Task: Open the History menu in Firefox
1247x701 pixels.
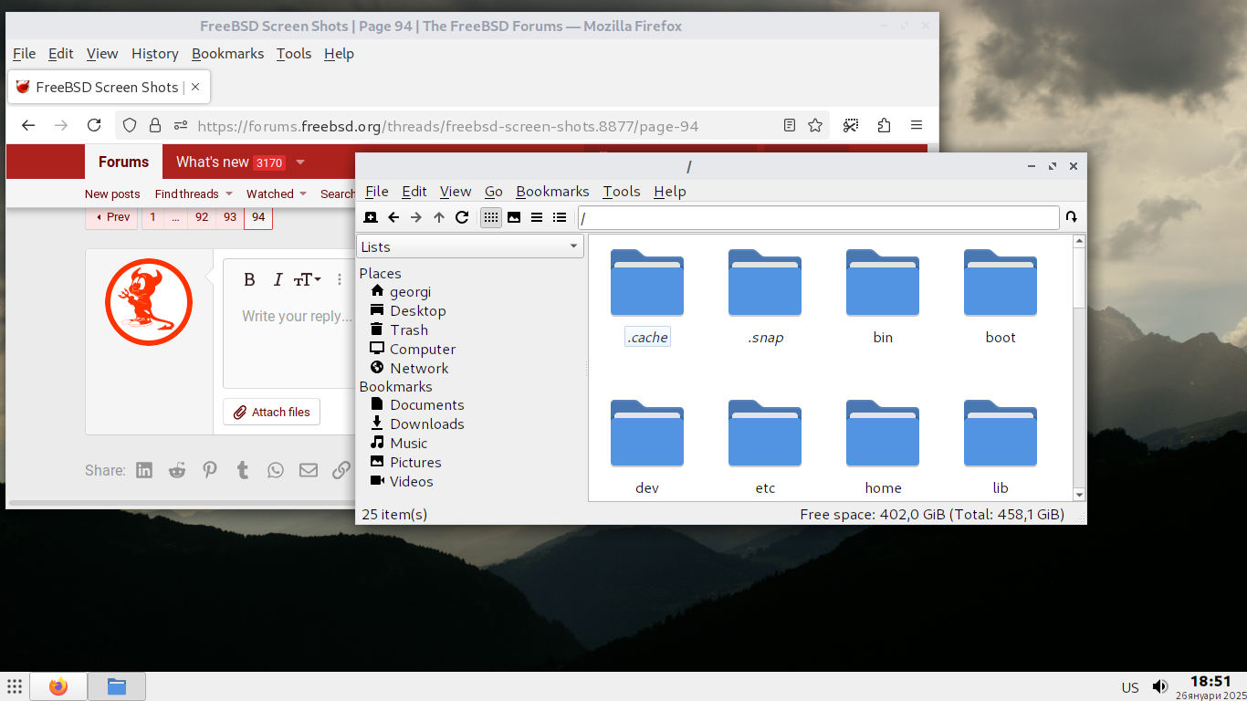Action: click(x=154, y=54)
